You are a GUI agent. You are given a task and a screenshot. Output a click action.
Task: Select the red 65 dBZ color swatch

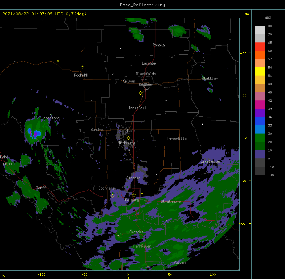[x=260, y=46]
